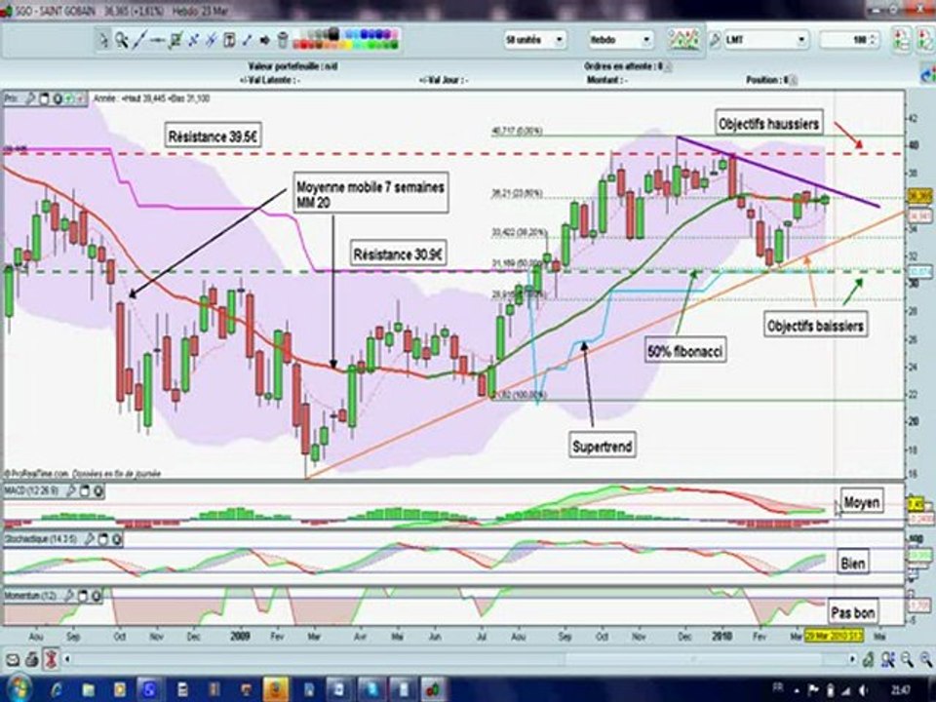Click the clipboard icon in Stochastique panel
The image size is (936, 702).
102,539
